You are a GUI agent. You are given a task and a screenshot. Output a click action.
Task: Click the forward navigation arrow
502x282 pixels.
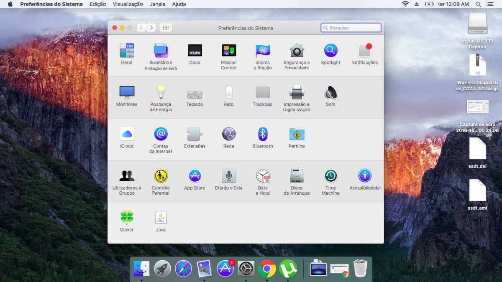151,28
